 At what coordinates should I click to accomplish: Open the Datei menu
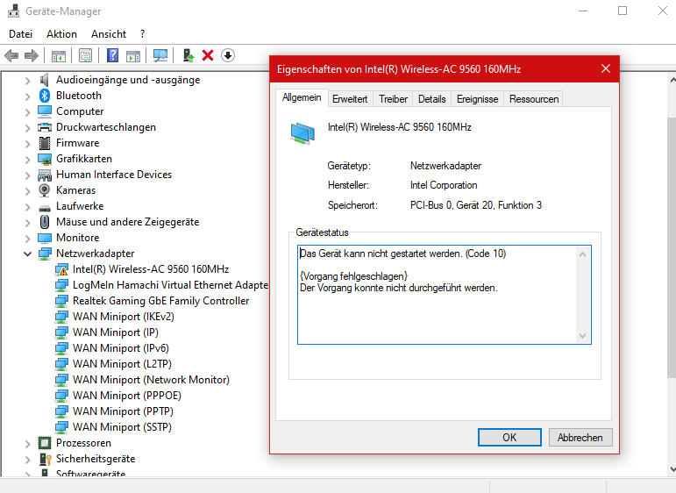(20, 34)
